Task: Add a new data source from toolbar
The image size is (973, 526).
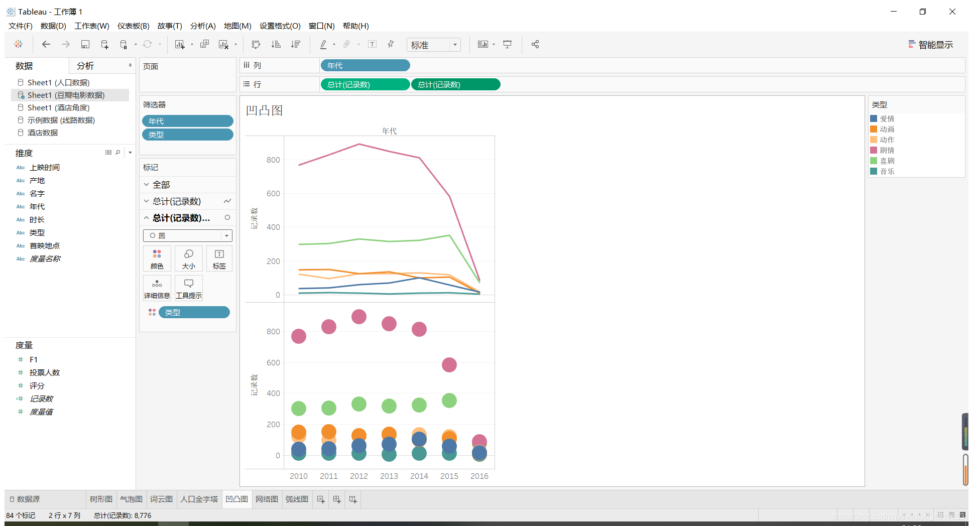Action: 104,44
